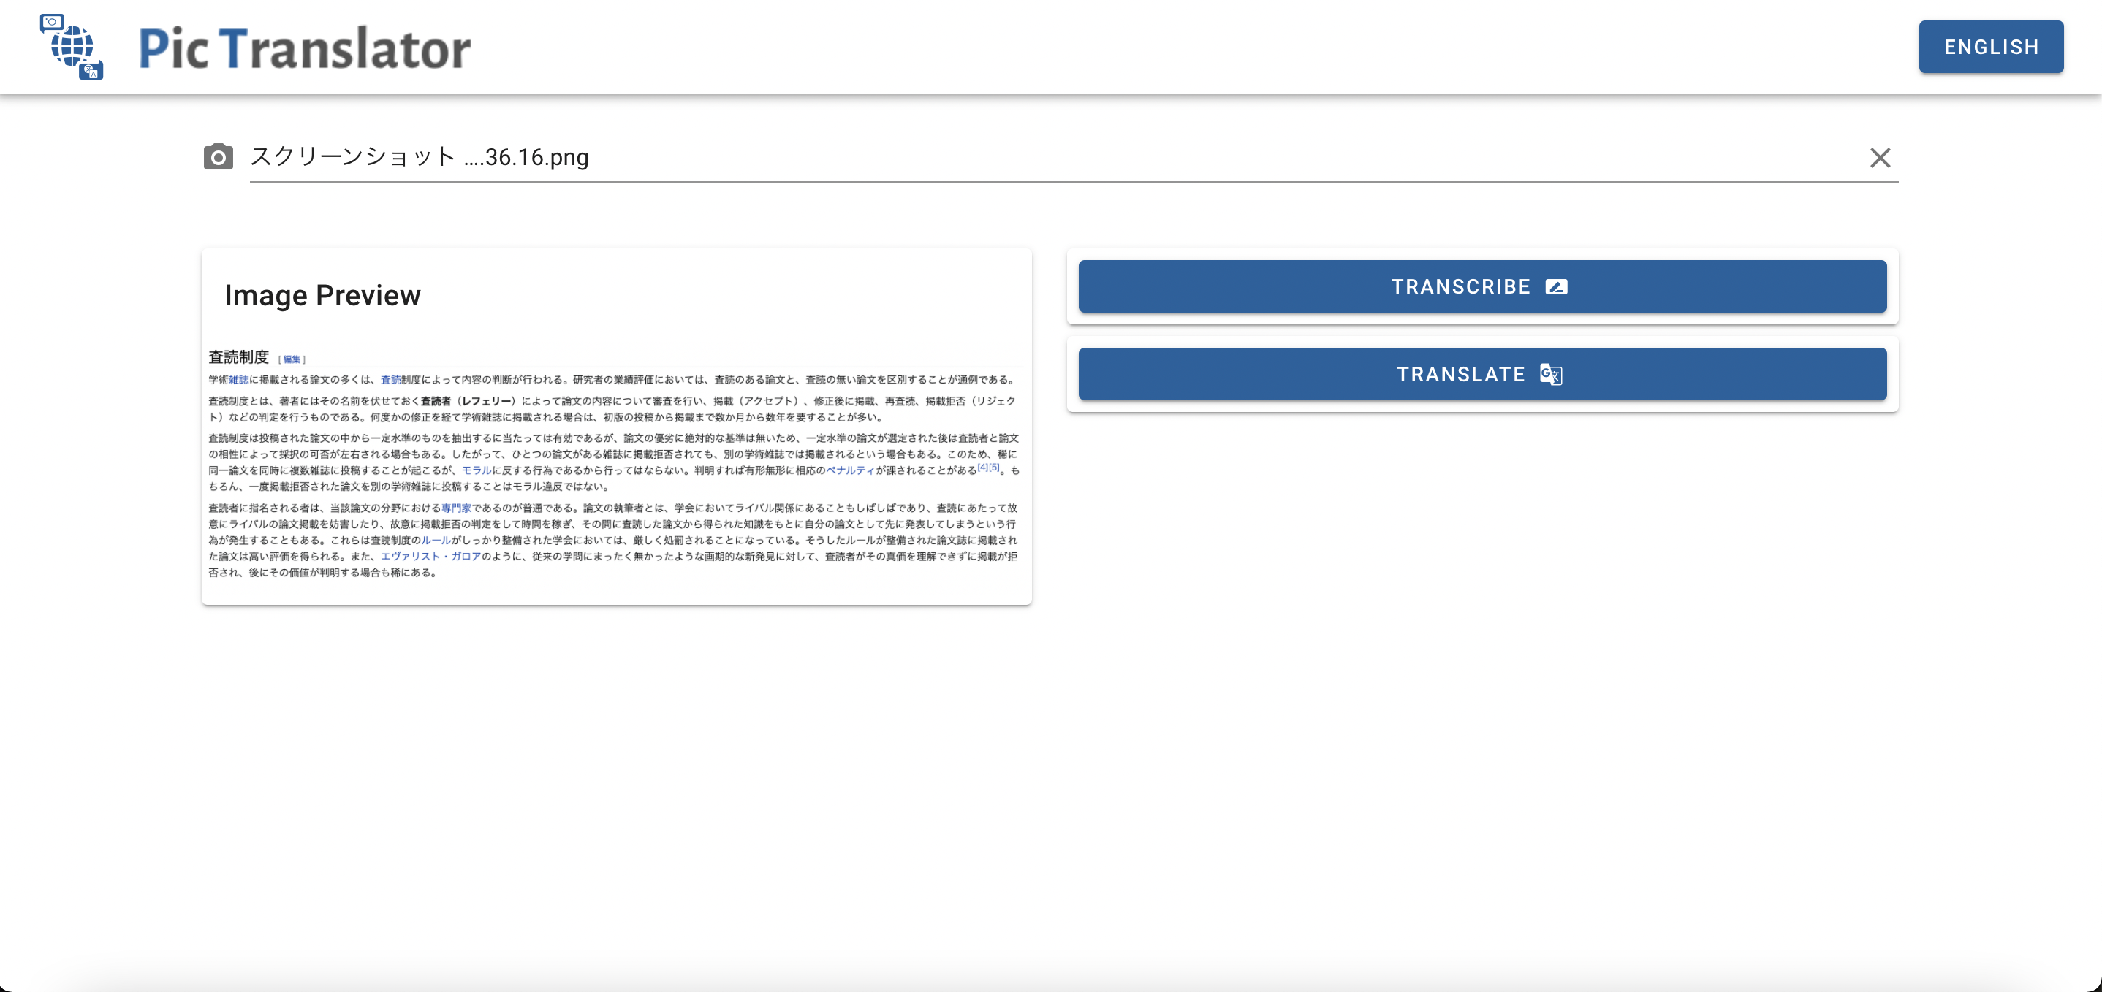Open the ENGLISH language selector
This screenshot has width=2102, height=992.
(1990, 47)
